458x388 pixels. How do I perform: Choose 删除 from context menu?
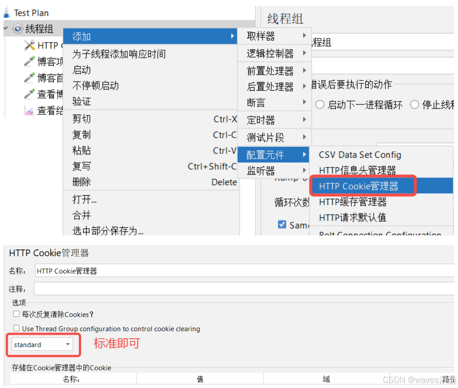(150, 182)
